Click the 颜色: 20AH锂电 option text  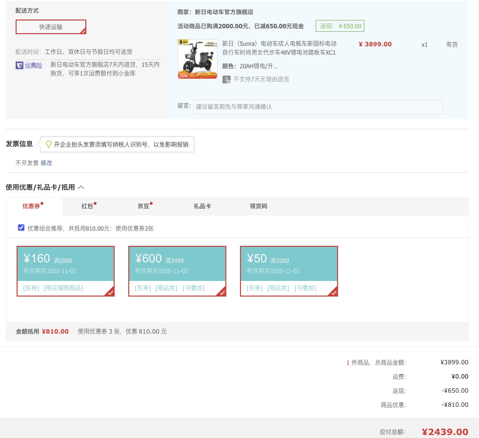click(x=250, y=66)
